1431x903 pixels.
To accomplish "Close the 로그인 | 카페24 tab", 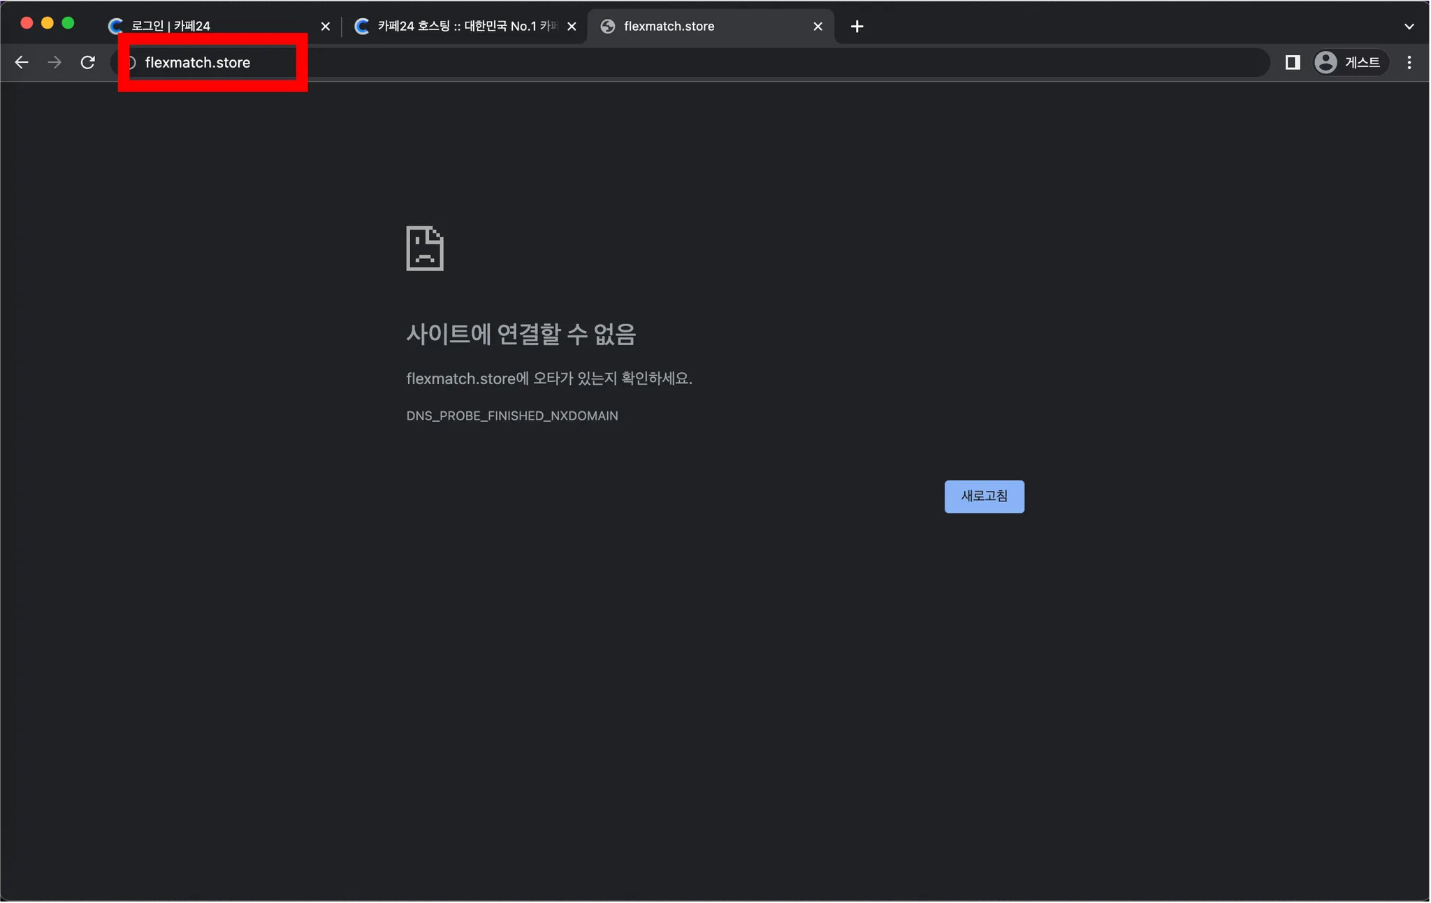I will (x=325, y=27).
